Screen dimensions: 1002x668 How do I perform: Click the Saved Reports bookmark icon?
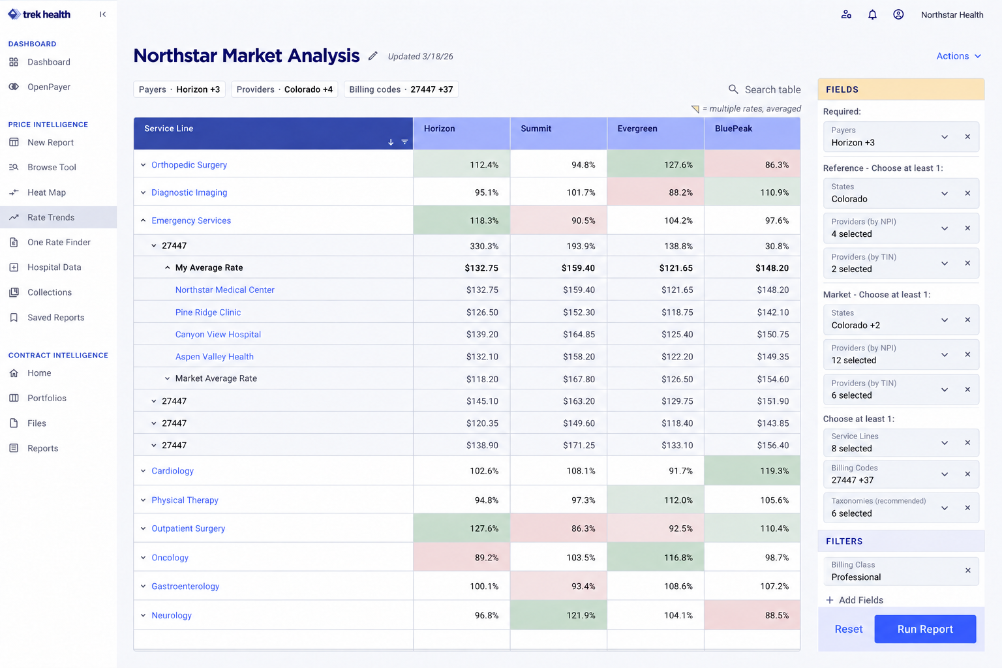pyautogui.click(x=14, y=318)
